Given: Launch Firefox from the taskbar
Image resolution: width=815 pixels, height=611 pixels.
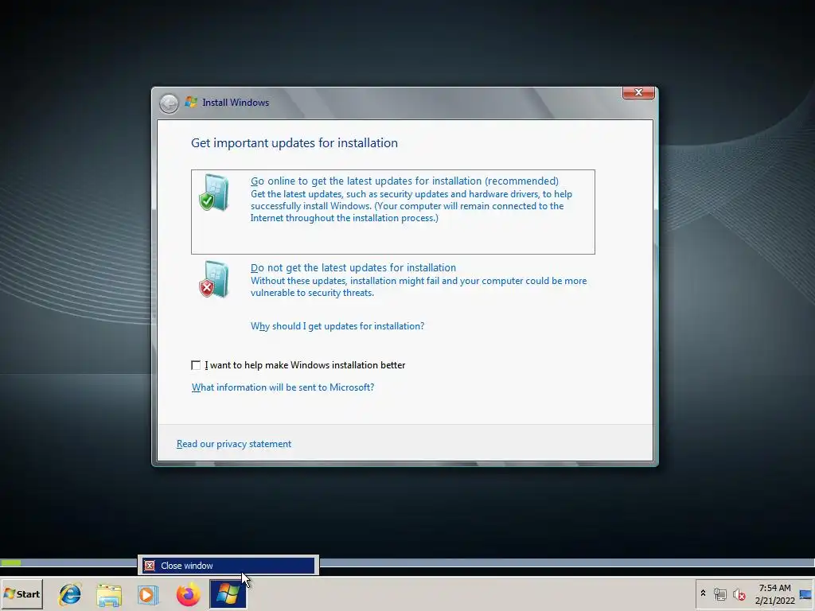Looking at the screenshot, I should pos(188,594).
